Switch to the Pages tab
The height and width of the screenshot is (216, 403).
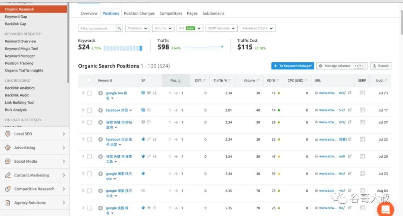click(x=192, y=13)
